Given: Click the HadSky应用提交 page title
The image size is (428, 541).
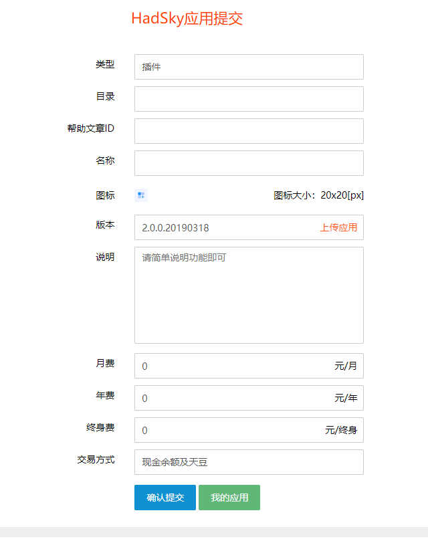Looking at the screenshot, I should point(187,19).
